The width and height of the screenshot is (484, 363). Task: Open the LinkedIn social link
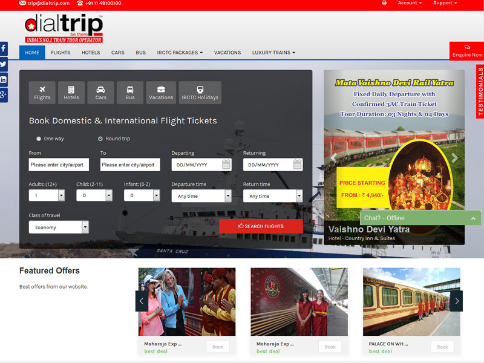4,80
